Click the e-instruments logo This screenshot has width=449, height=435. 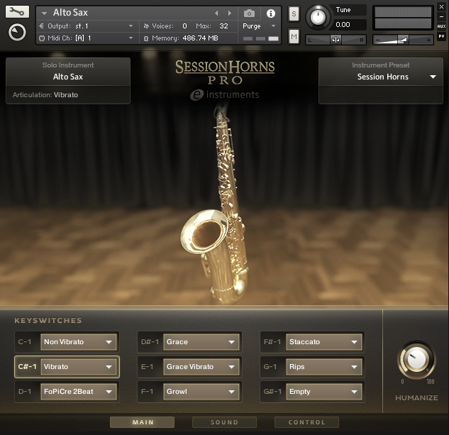pyautogui.click(x=224, y=95)
